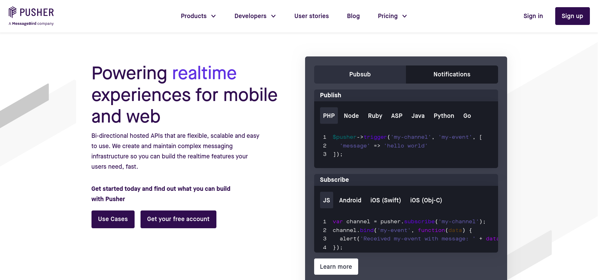Viewport: 598px width, 280px height.
Task: Click Sign in link
Action: (533, 16)
